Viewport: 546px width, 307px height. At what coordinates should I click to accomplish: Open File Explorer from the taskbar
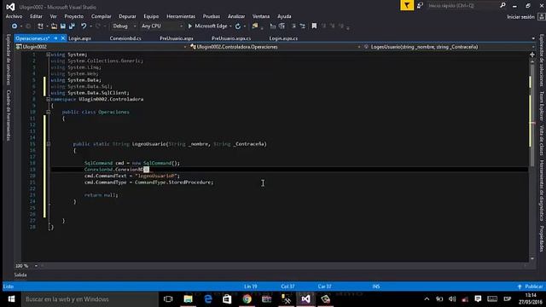[x=188, y=299]
